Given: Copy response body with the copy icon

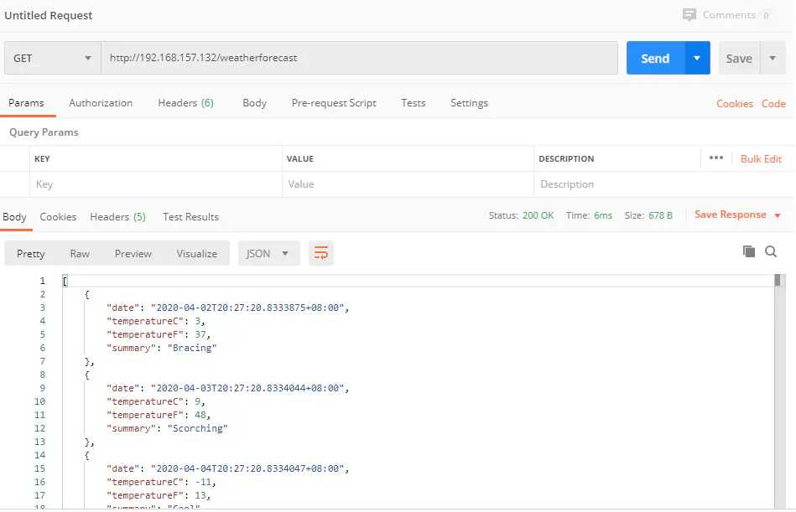Looking at the screenshot, I should click(x=749, y=251).
